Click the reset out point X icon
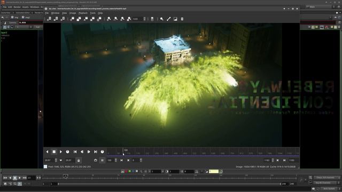Image resolution: width=342 pixels, height=192 pixels. coord(278,160)
